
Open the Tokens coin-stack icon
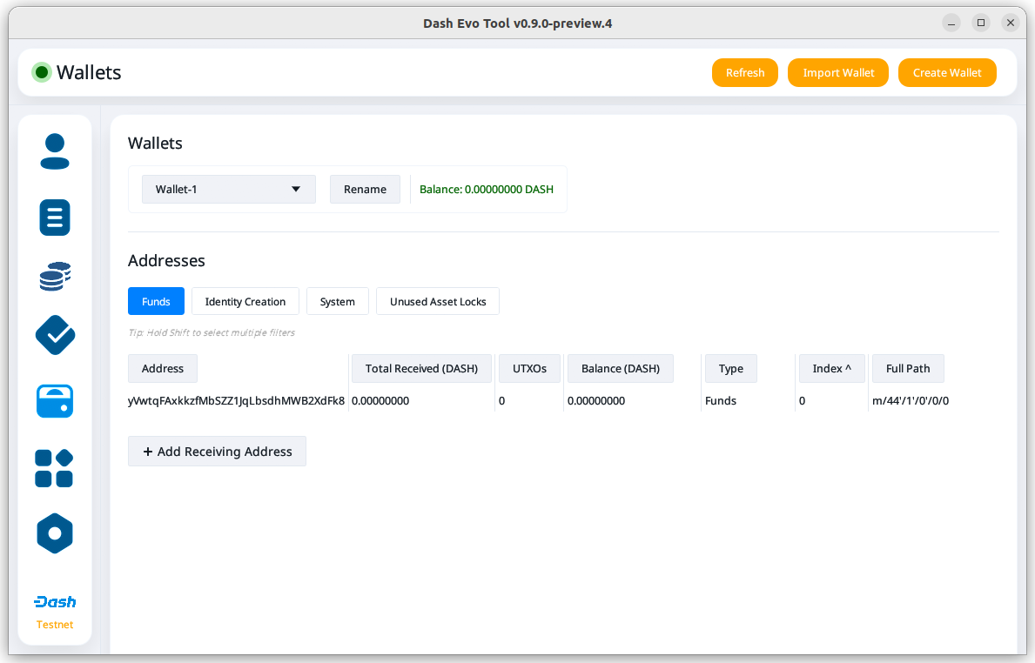[x=55, y=277]
